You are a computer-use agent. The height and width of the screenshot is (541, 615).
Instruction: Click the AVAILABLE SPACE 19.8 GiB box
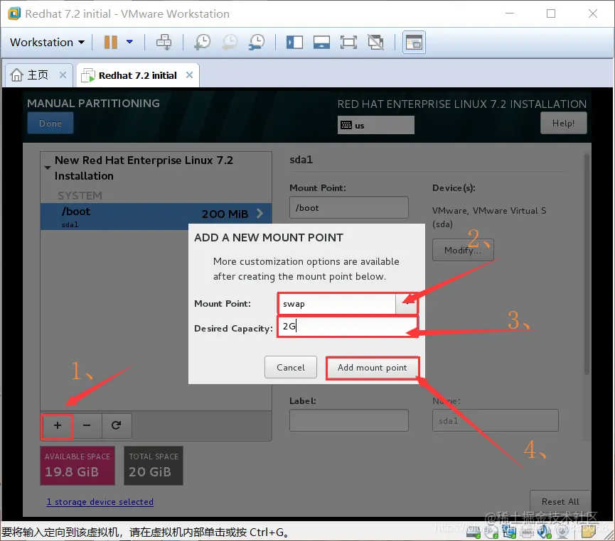(x=77, y=466)
